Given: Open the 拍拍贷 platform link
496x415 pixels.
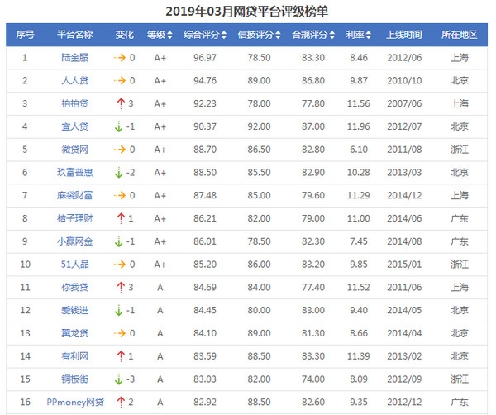Looking at the screenshot, I should (75, 103).
